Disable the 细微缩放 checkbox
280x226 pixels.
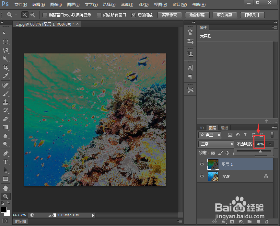134,15
